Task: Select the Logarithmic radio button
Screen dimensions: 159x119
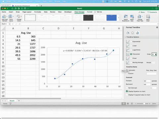Action: coord(131,50)
